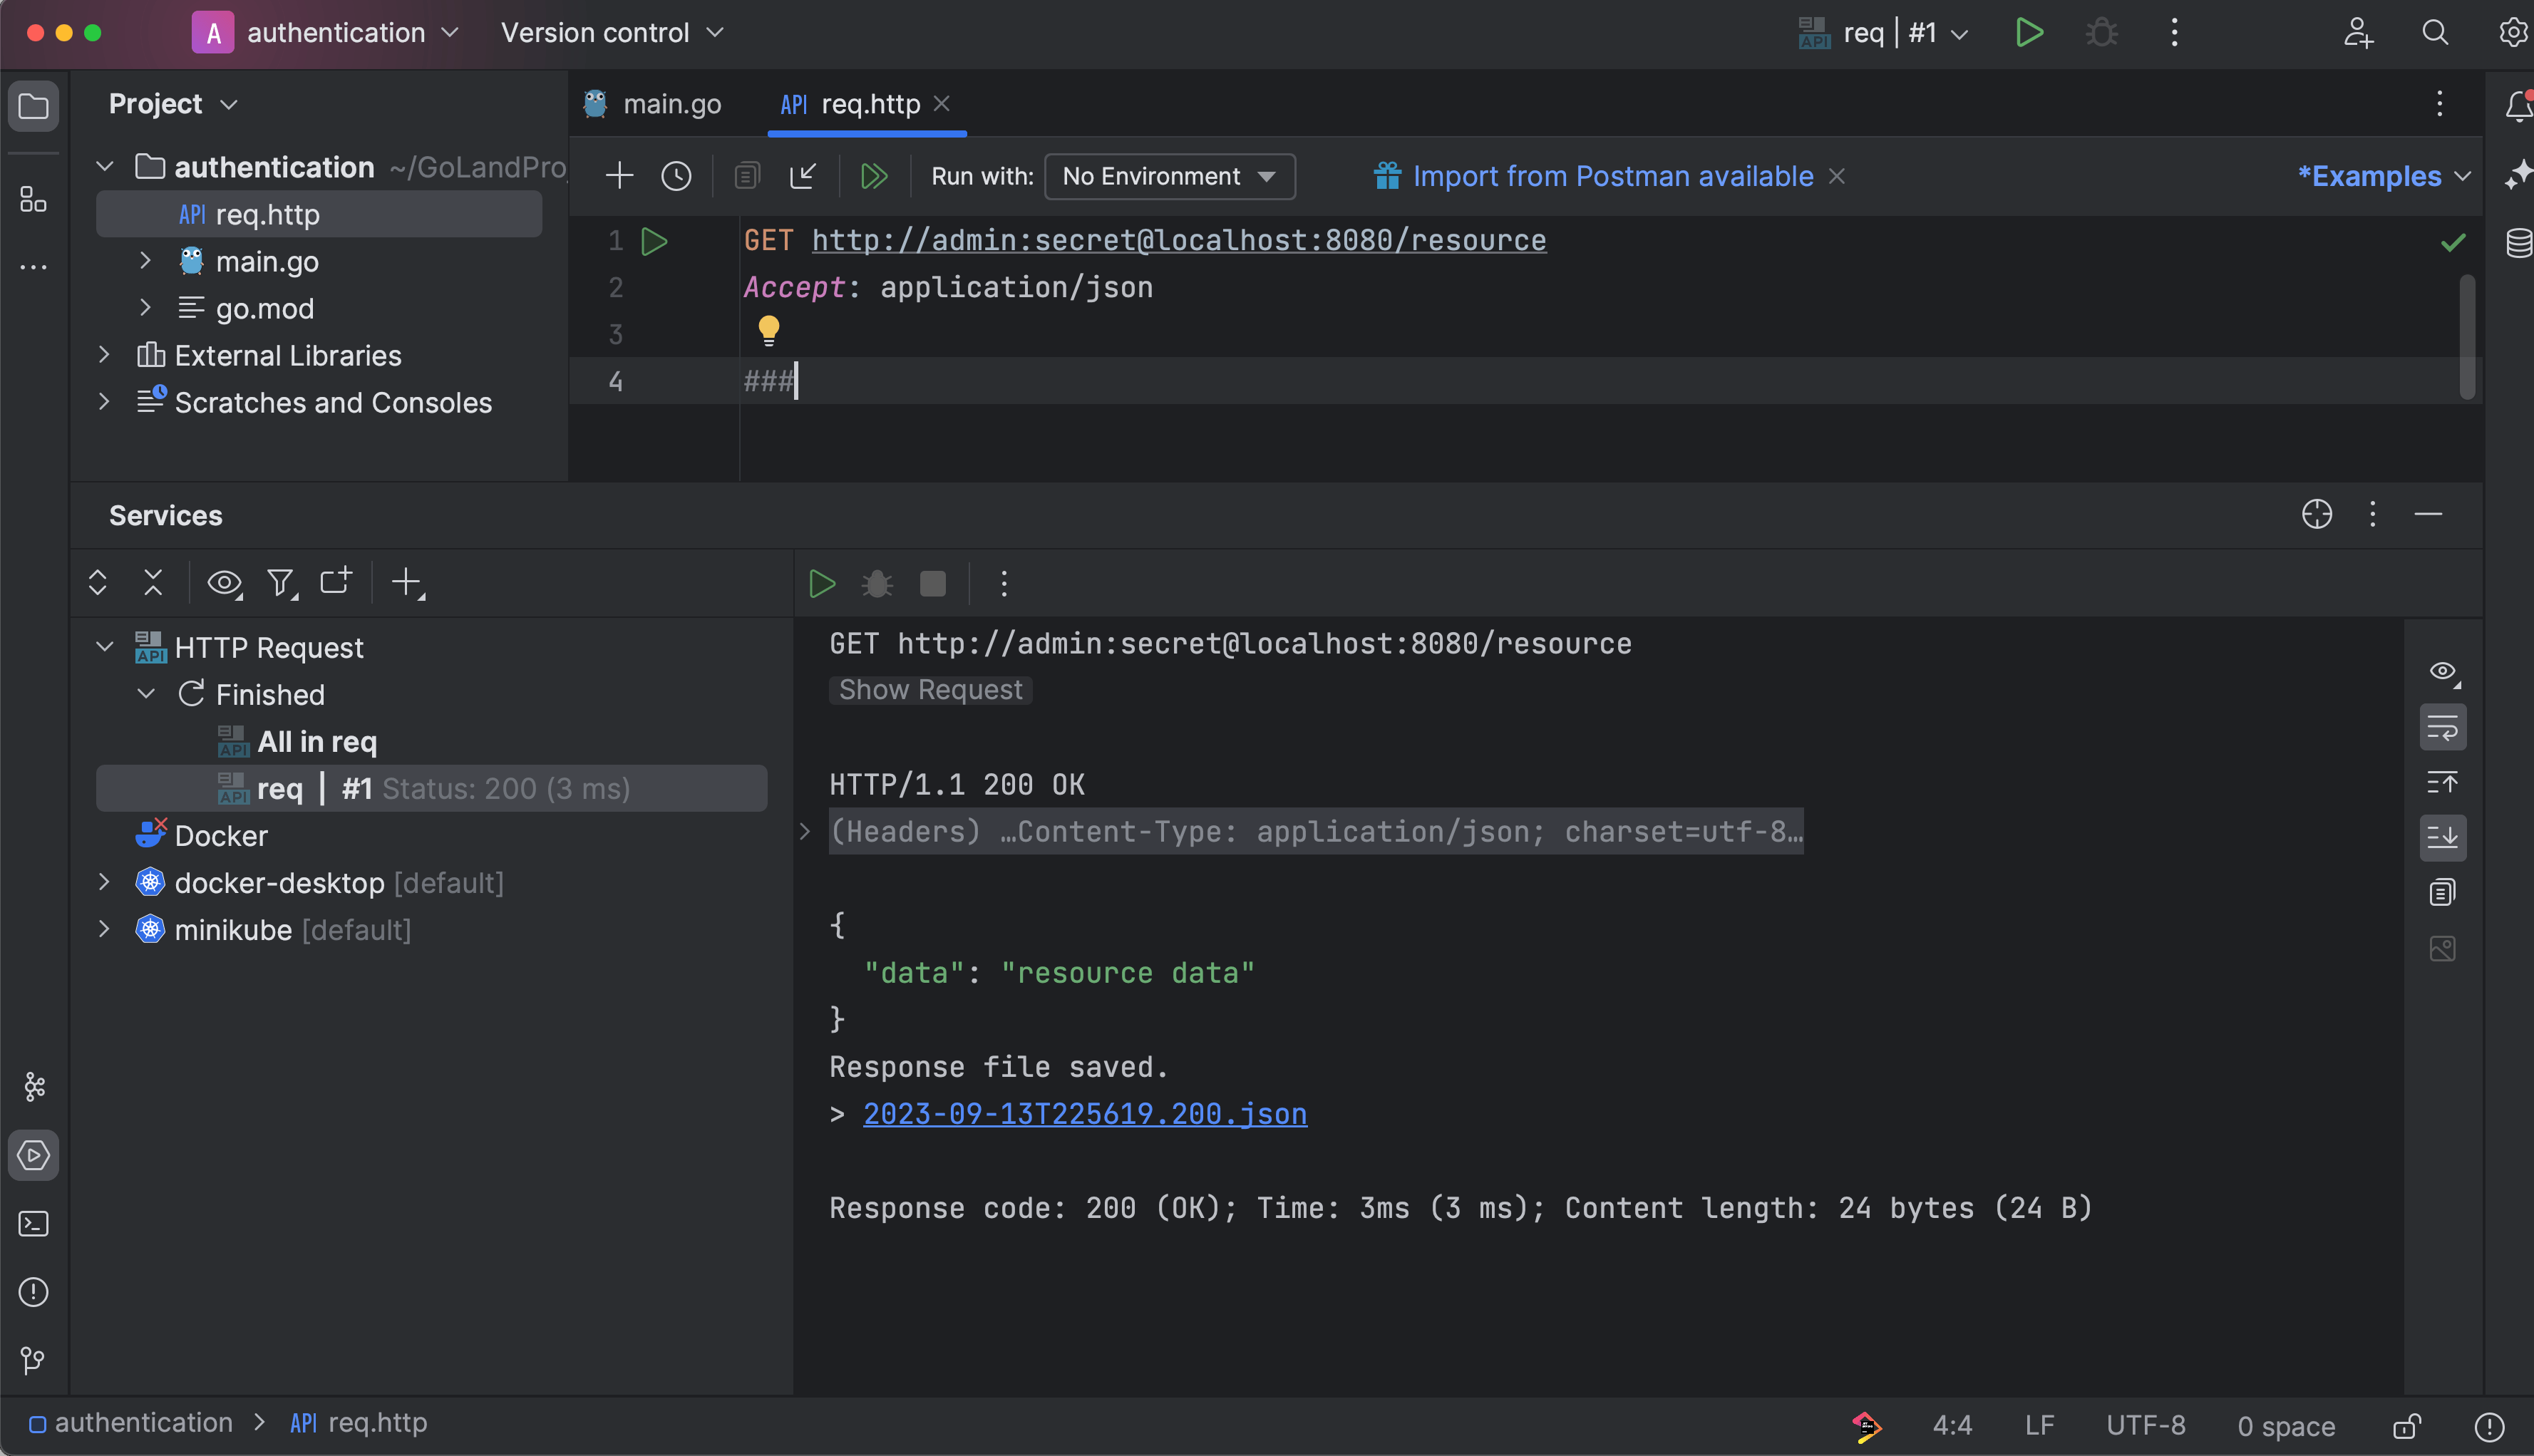Open the saved 2023-09-13T225619.200.json link

[x=1084, y=1114]
